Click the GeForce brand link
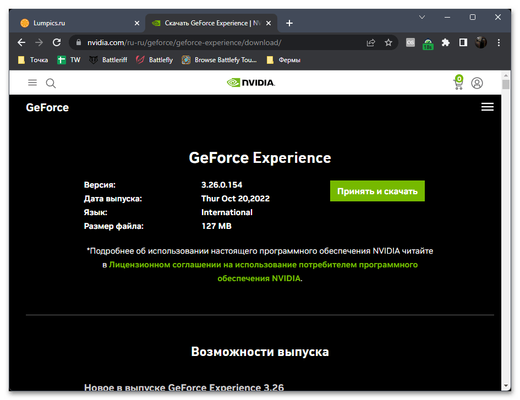The width and height of the screenshot is (520, 400). pos(47,107)
